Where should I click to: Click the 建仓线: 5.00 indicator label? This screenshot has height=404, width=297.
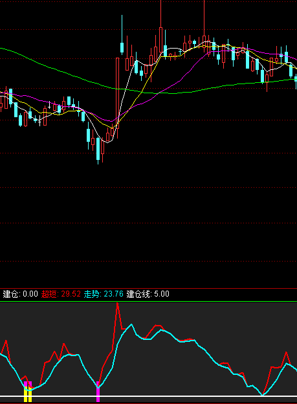(x=148, y=294)
